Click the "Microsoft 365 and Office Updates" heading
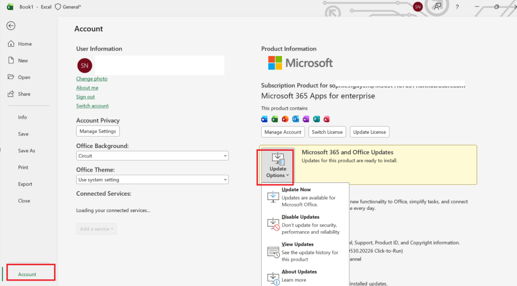Viewport: 517px width, 286px height. point(348,152)
